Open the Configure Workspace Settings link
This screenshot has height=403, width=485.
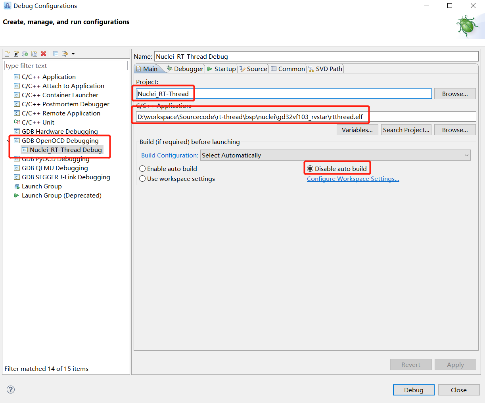click(353, 179)
